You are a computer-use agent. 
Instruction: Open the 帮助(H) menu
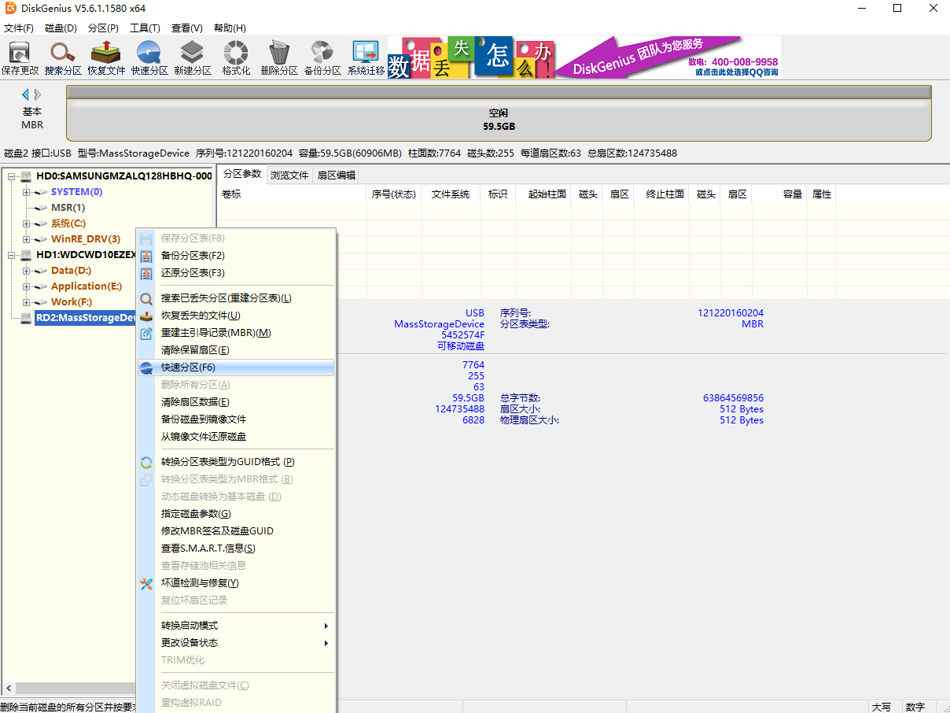pyautogui.click(x=230, y=28)
